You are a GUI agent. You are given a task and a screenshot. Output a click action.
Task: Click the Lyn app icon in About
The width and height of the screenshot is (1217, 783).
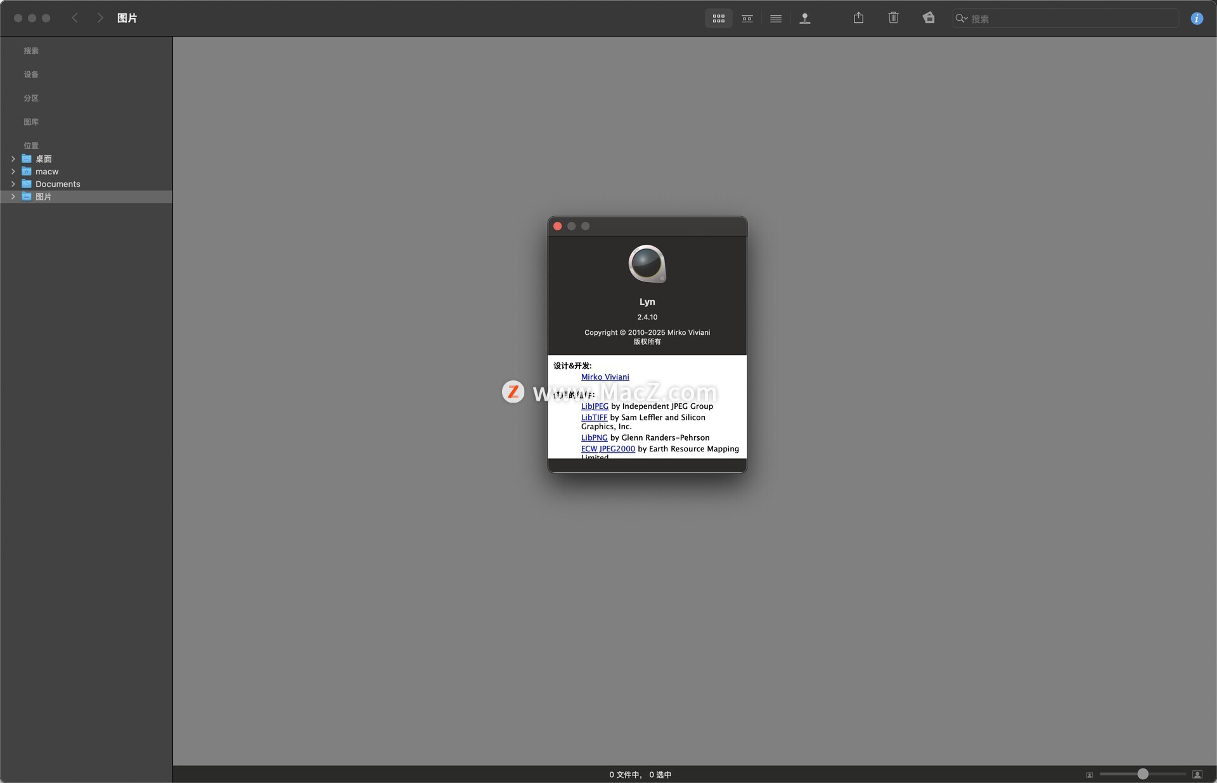click(x=647, y=264)
